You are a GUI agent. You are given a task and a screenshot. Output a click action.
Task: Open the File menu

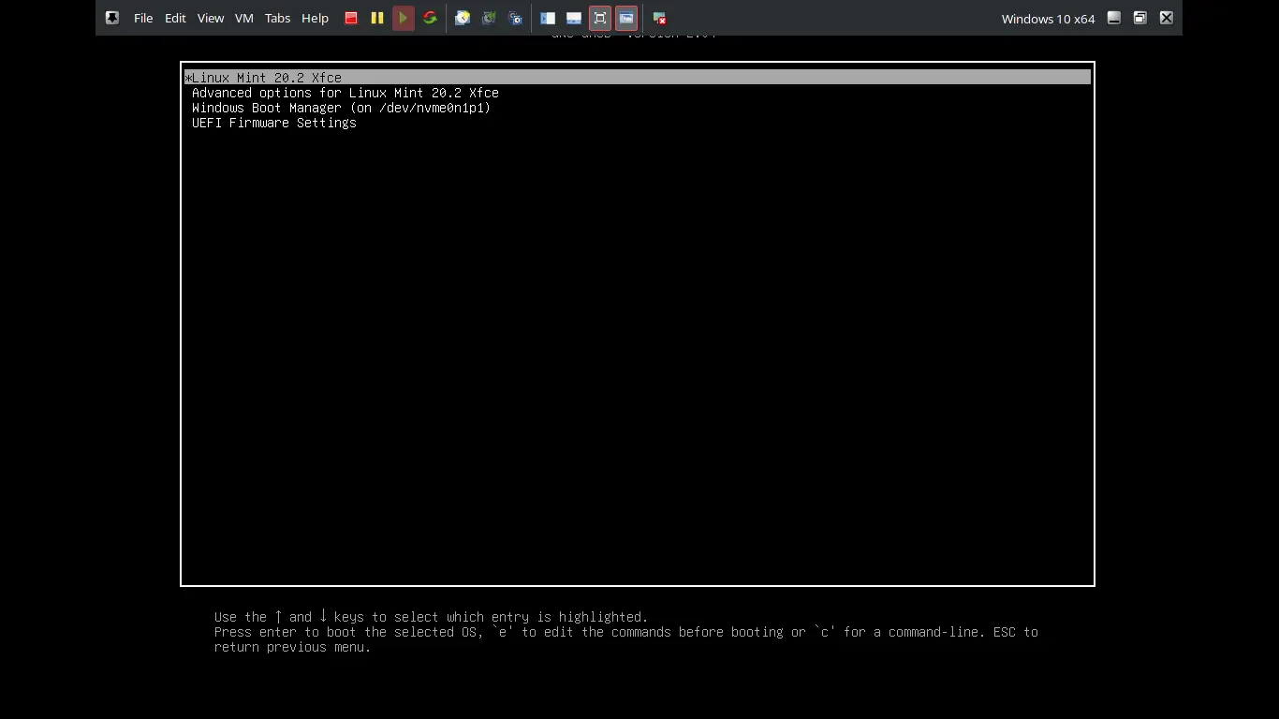point(143,18)
